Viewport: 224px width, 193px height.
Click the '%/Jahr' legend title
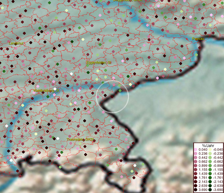pos(208,146)
